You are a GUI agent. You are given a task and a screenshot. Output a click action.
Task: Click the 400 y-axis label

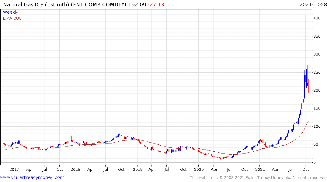(x=317, y=18)
